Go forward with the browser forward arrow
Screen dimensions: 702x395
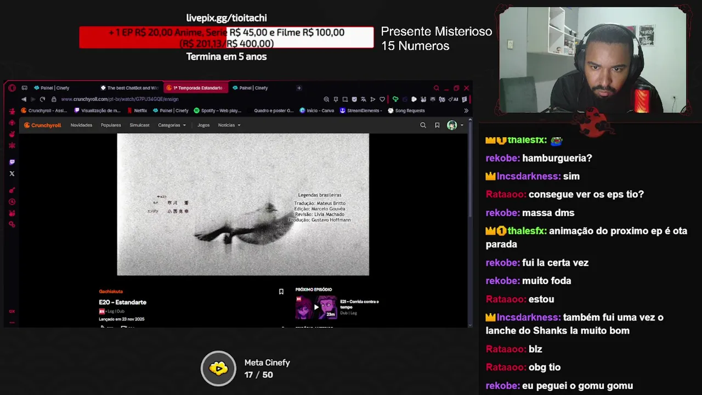(x=33, y=99)
